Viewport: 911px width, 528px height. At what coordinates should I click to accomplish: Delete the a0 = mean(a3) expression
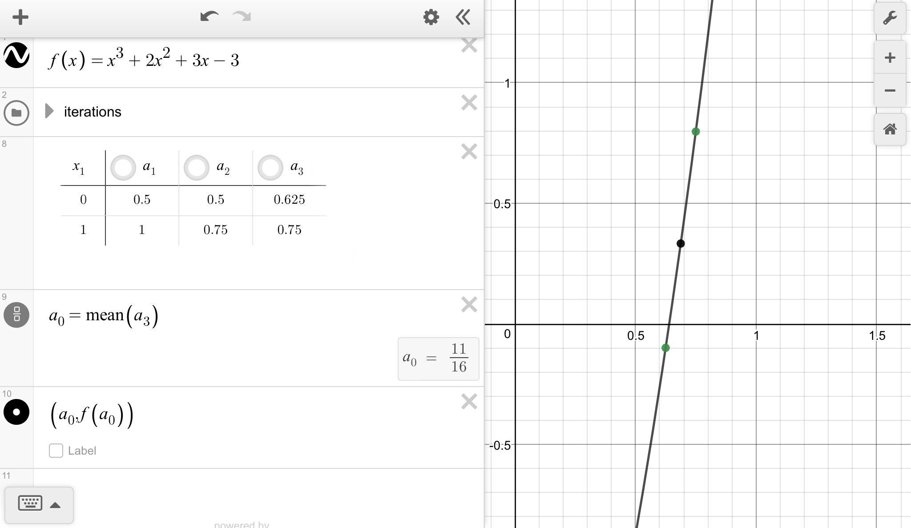pos(469,305)
